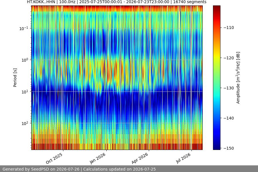258x172 pixels.
Task: Select the 'Jul 2026' date tick label
Action: point(183,158)
